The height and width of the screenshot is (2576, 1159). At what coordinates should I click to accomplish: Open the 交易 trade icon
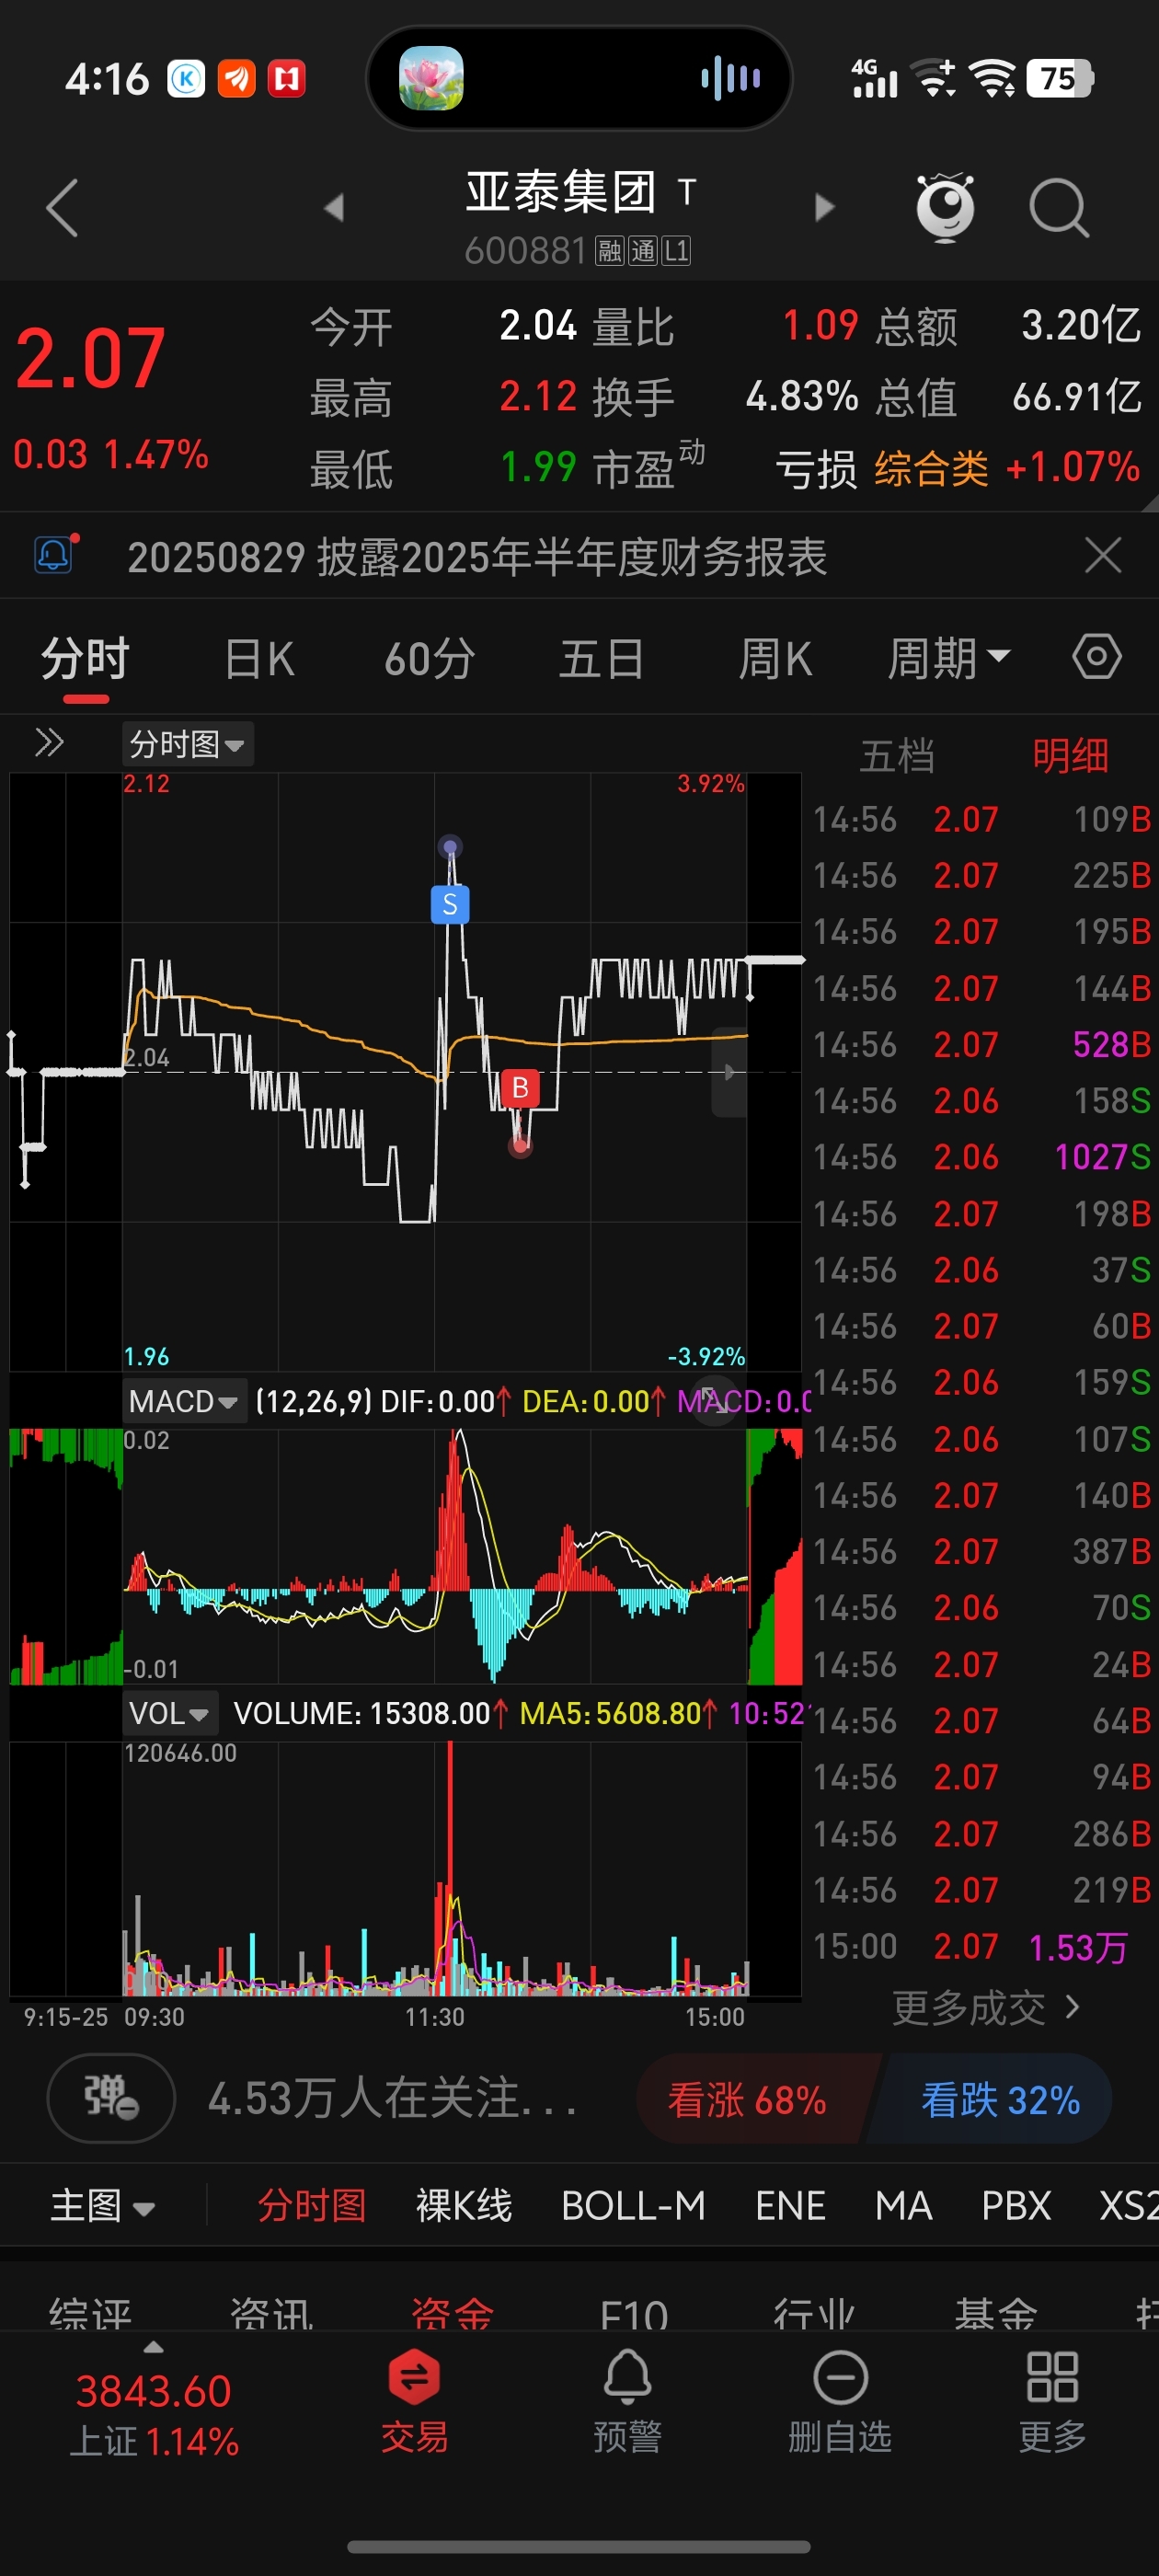point(414,2401)
